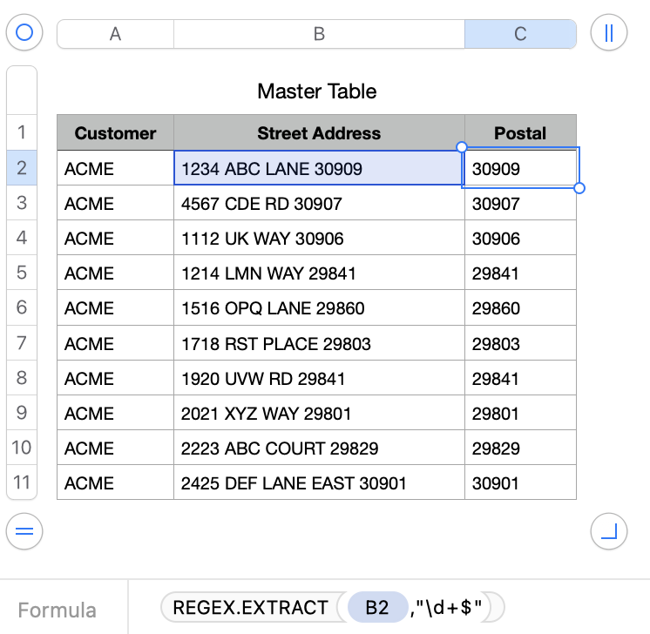
Task: Select the Street Address header cell
Action: tap(319, 133)
